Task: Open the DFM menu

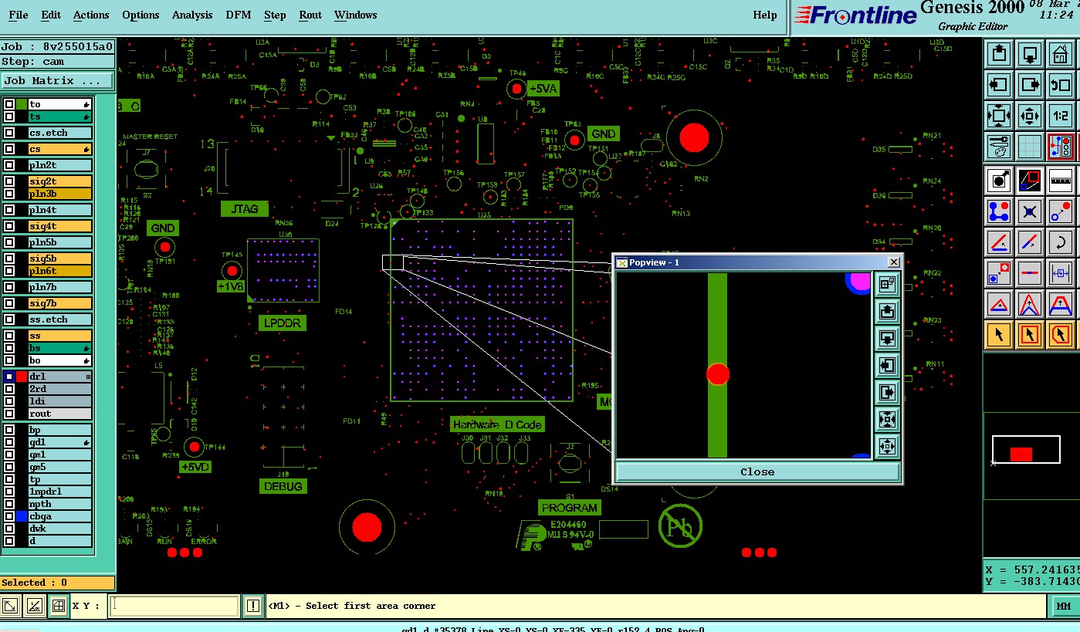Action: (238, 15)
